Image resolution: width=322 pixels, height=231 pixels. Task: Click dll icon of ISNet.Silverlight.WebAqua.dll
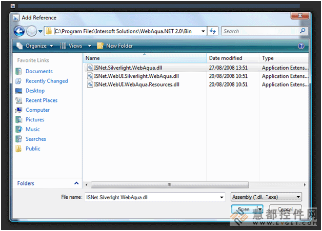pos(90,68)
